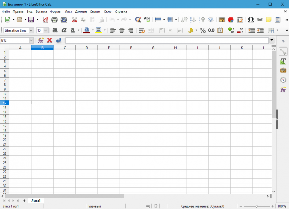This screenshot has height=209, width=289.
Task: Format cell as number 0.0
Action: pos(211,30)
